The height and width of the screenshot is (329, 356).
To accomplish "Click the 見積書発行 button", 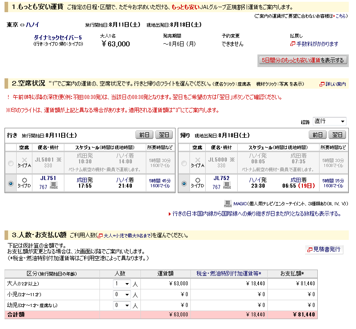I will (x=324, y=249).
